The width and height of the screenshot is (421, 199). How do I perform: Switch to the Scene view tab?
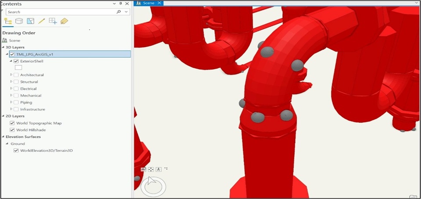[150, 3]
